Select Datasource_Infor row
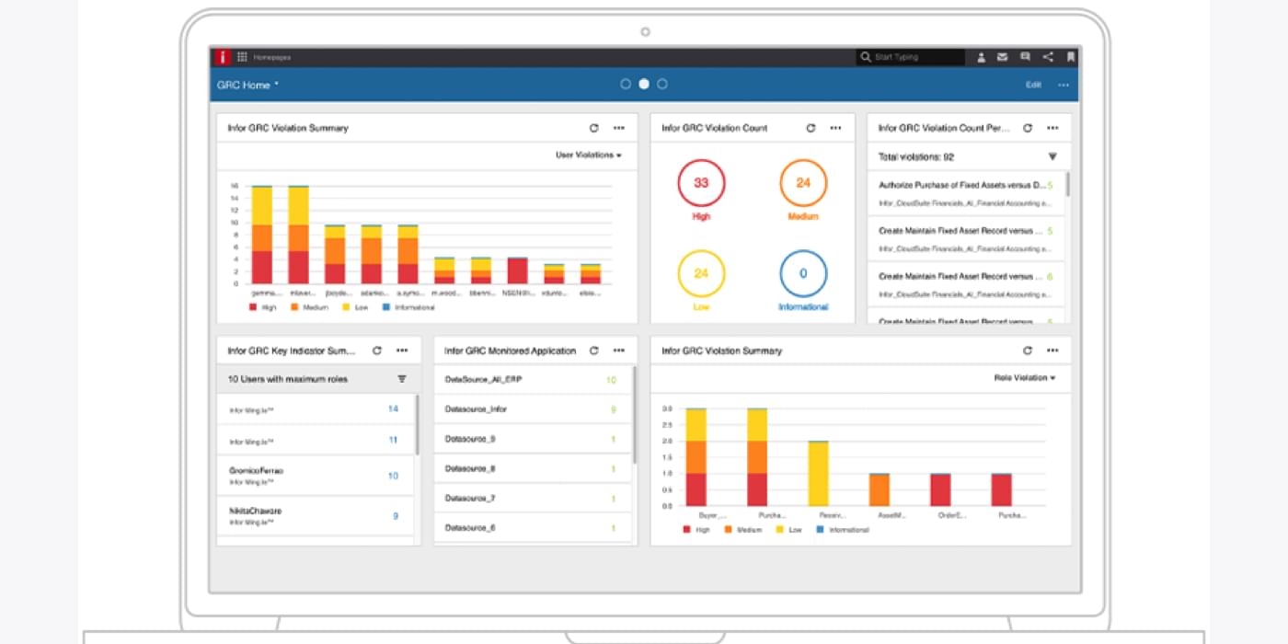Image resolution: width=1288 pixels, height=644 pixels. pyautogui.click(x=533, y=409)
